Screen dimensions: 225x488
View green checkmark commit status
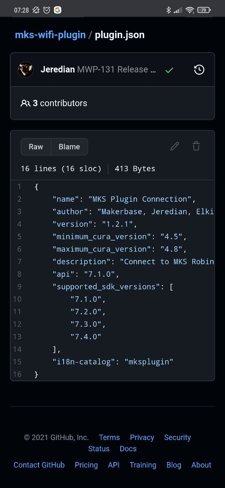169,70
